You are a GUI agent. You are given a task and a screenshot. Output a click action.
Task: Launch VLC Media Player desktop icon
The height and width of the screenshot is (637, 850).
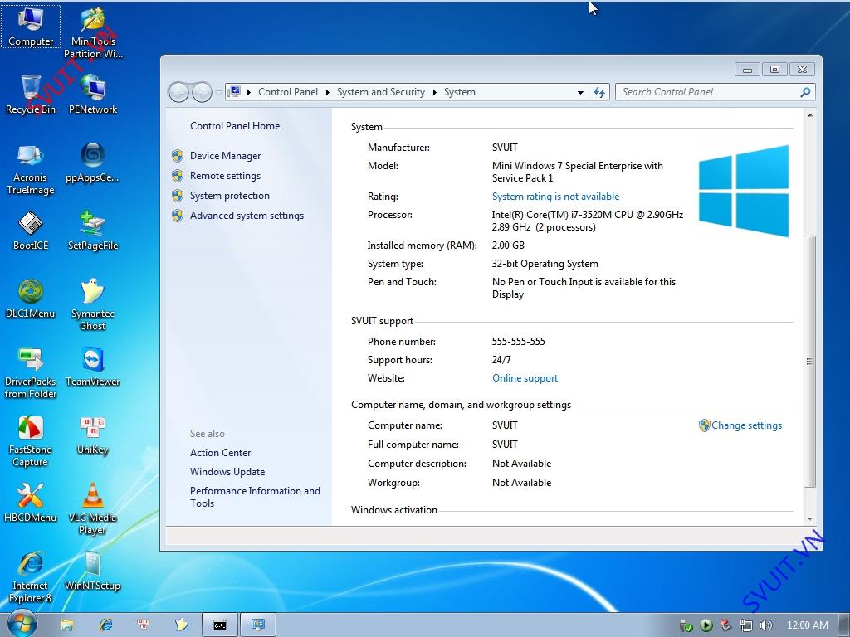(93, 508)
